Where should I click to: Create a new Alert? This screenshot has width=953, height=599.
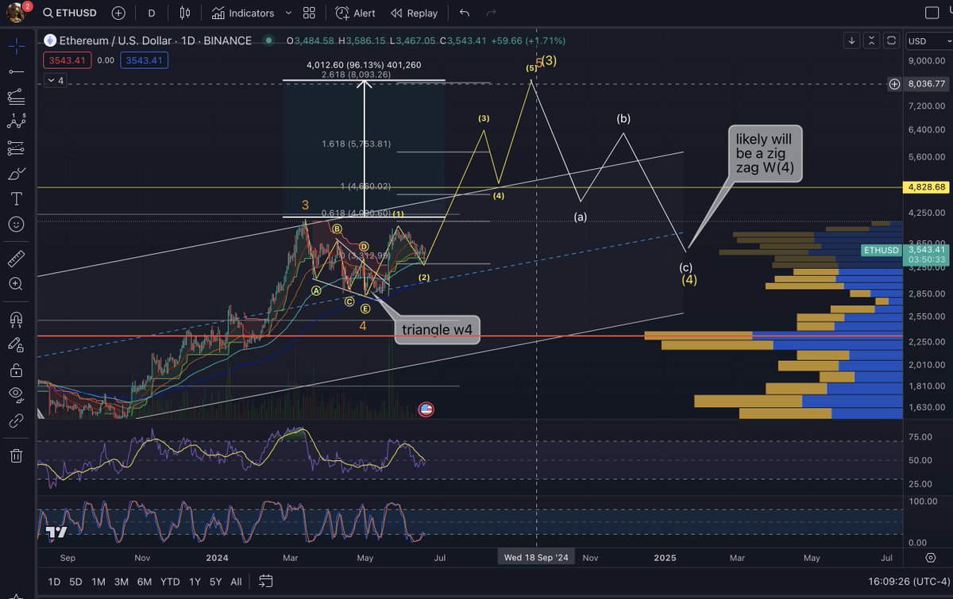pos(356,13)
